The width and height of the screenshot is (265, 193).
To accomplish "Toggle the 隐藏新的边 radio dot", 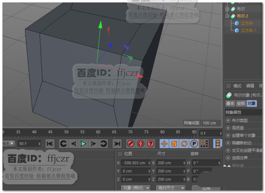I will [x=228, y=143].
